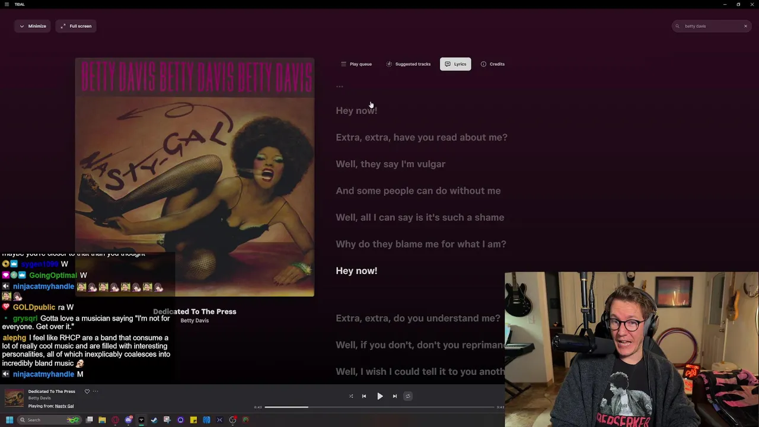Select the Lyrics tab
This screenshot has height=427, width=759.
[x=455, y=64]
